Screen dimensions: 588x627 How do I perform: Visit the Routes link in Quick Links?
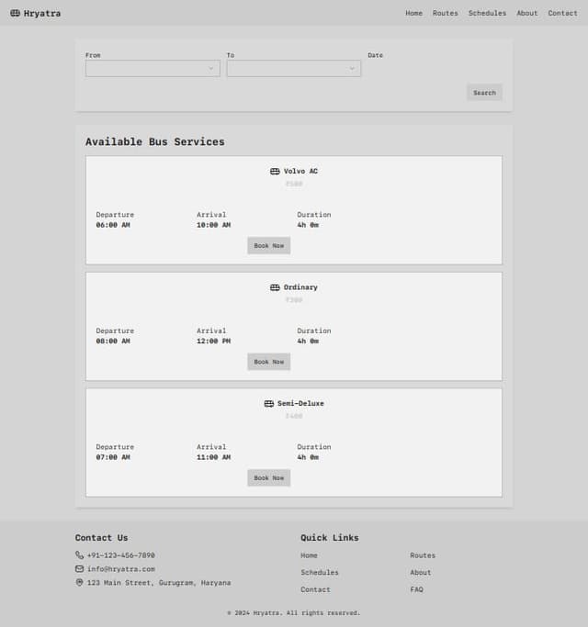pos(423,555)
